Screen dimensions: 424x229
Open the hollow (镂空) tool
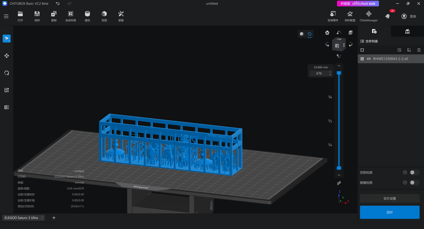[87, 16]
